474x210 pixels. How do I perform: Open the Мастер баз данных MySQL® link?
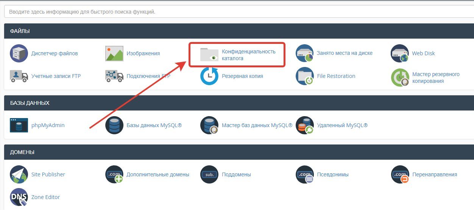tap(257, 125)
